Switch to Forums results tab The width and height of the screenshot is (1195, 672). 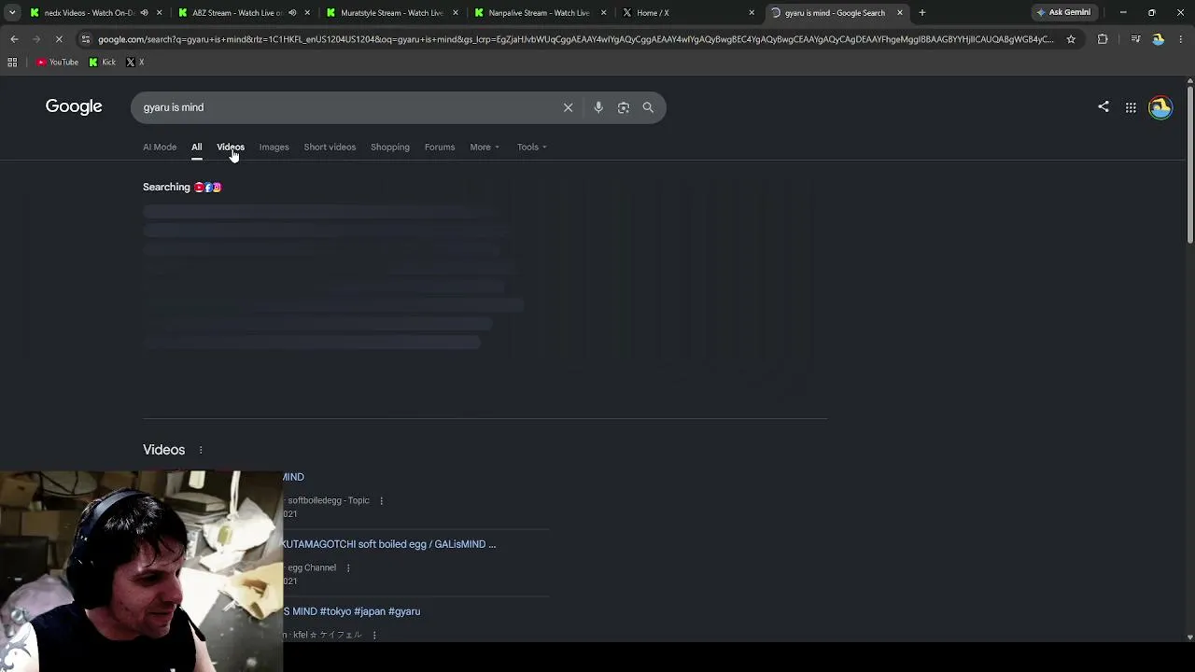coord(440,147)
